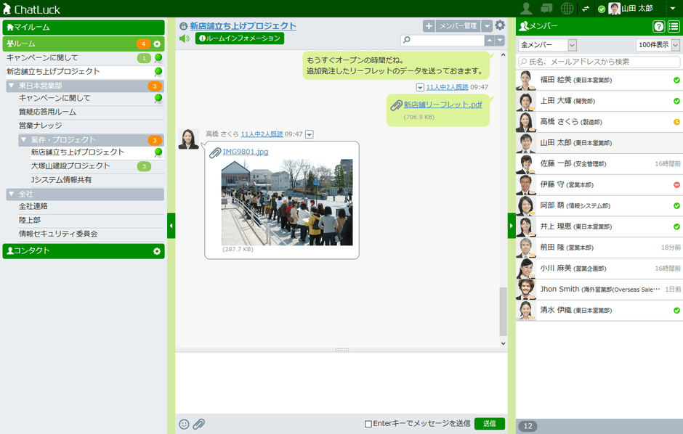The height and width of the screenshot is (434, 683).
Task: Click the list view icon in メンバー header
Action: click(674, 27)
